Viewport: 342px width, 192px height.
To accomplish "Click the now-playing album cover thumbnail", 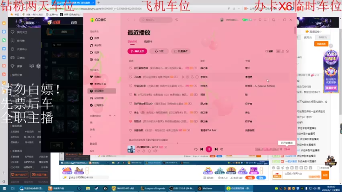I will 131,149.
